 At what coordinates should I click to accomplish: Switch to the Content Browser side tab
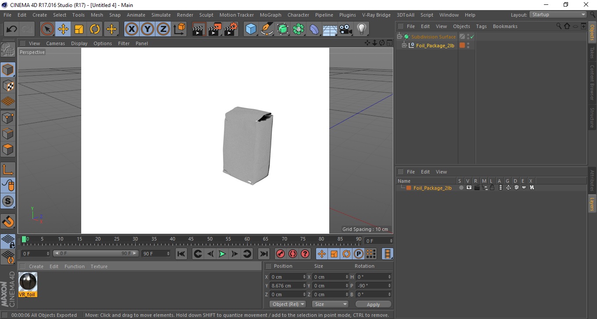(592, 83)
